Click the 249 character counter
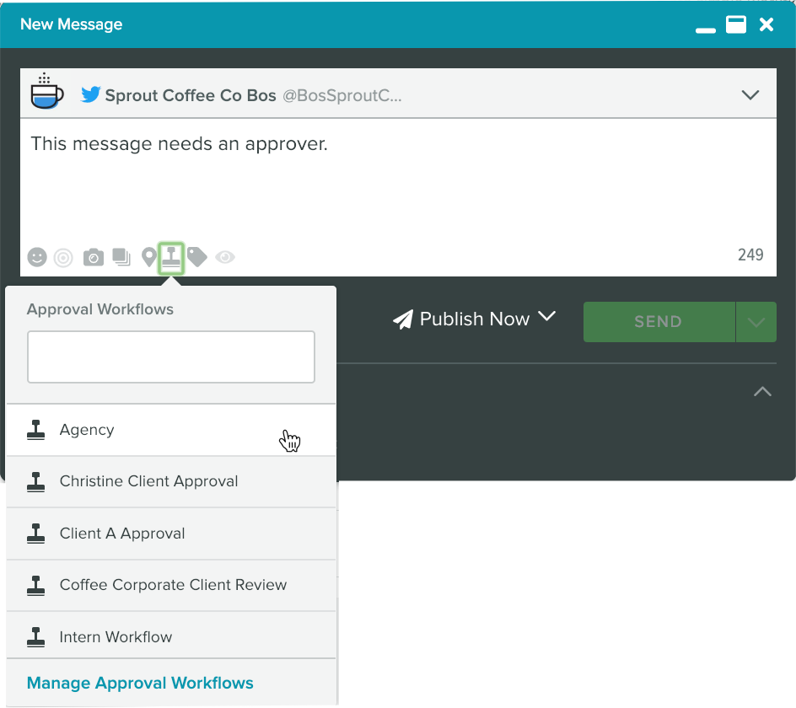This screenshot has width=796, height=708. tap(750, 255)
